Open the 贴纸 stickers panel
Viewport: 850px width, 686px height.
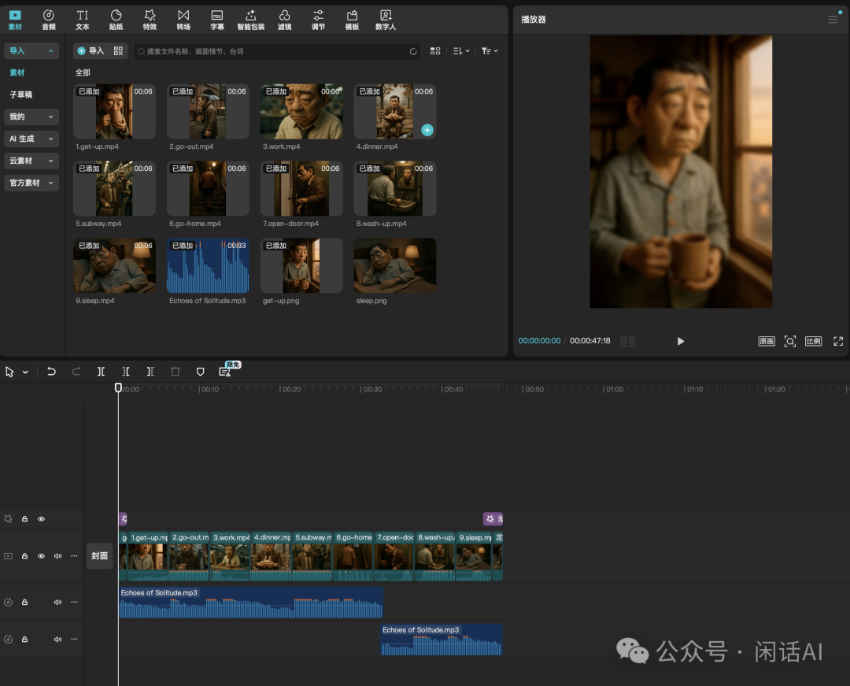[116, 20]
